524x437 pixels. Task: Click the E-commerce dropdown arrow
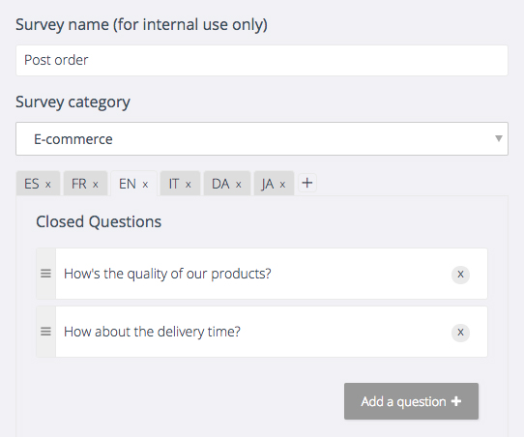499,138
